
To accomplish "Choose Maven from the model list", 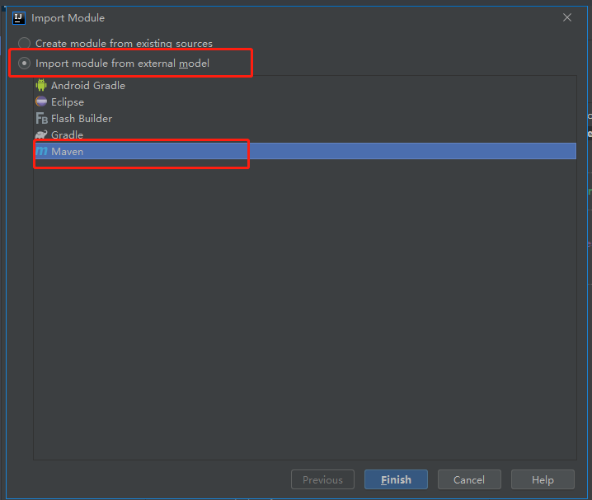I will 305,151.
